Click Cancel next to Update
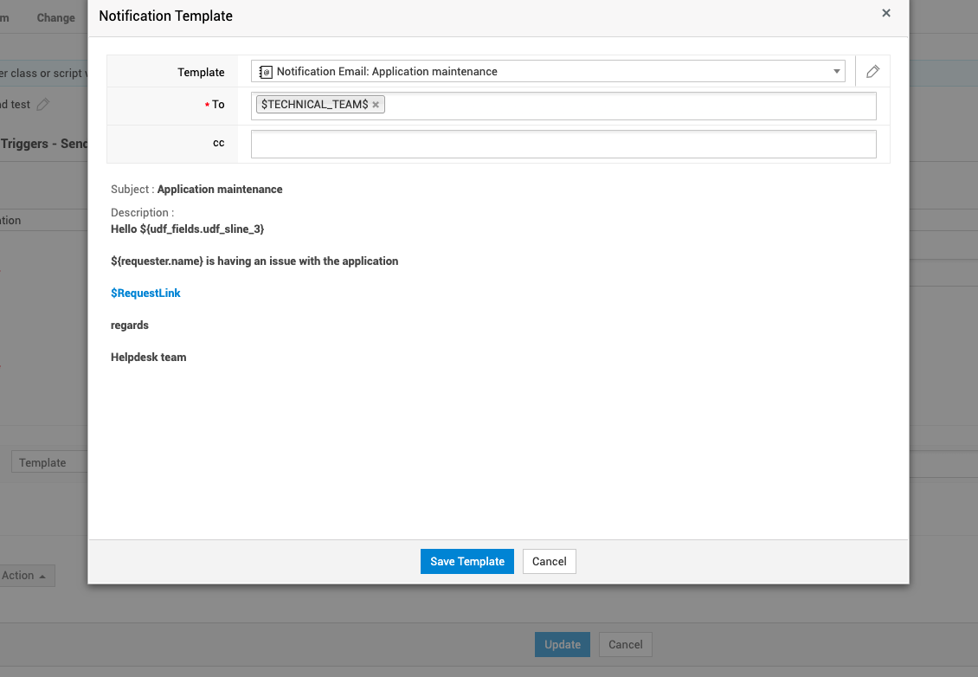This screenshot has width=978, height=677. coord(625,644)
